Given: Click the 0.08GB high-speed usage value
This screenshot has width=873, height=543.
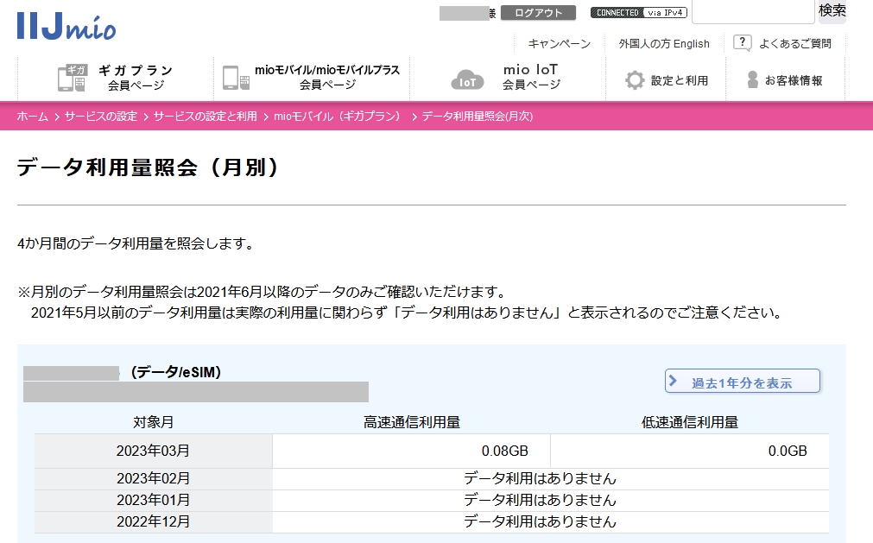Looking at the screenshot, I should [504, 451].
